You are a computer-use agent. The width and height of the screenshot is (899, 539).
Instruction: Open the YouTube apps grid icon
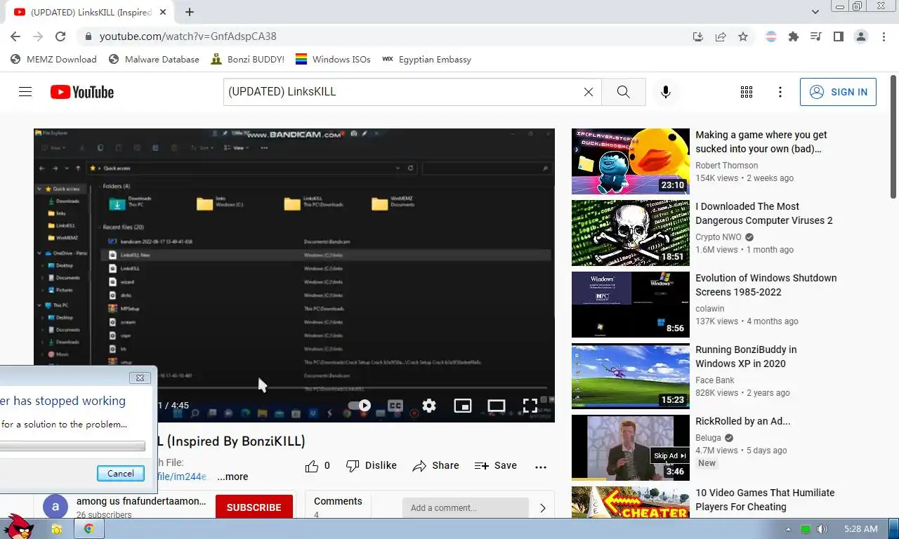pos(747,92)
